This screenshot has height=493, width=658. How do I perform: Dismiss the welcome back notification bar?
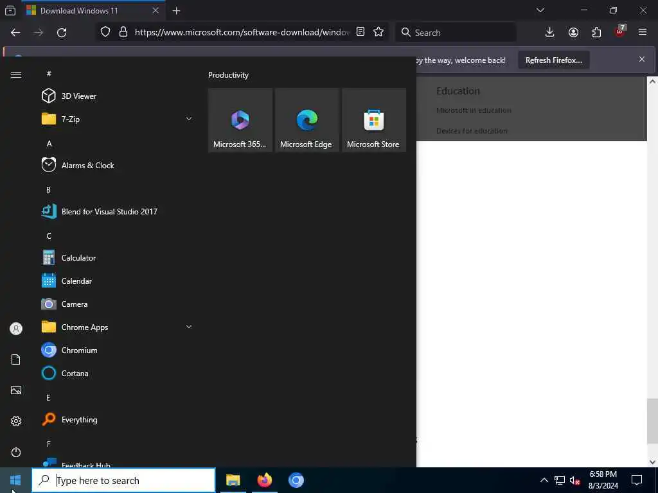point(642,59)
